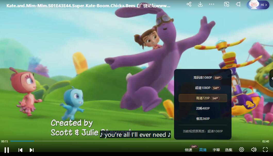The height and width of the screenshot is (156, 273).
Task: Toggle the 高清 quality menu
Action: click(x=203, y=150)
